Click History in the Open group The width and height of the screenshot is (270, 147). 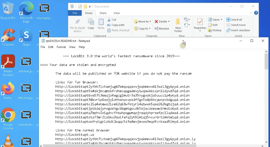[215, 30]
